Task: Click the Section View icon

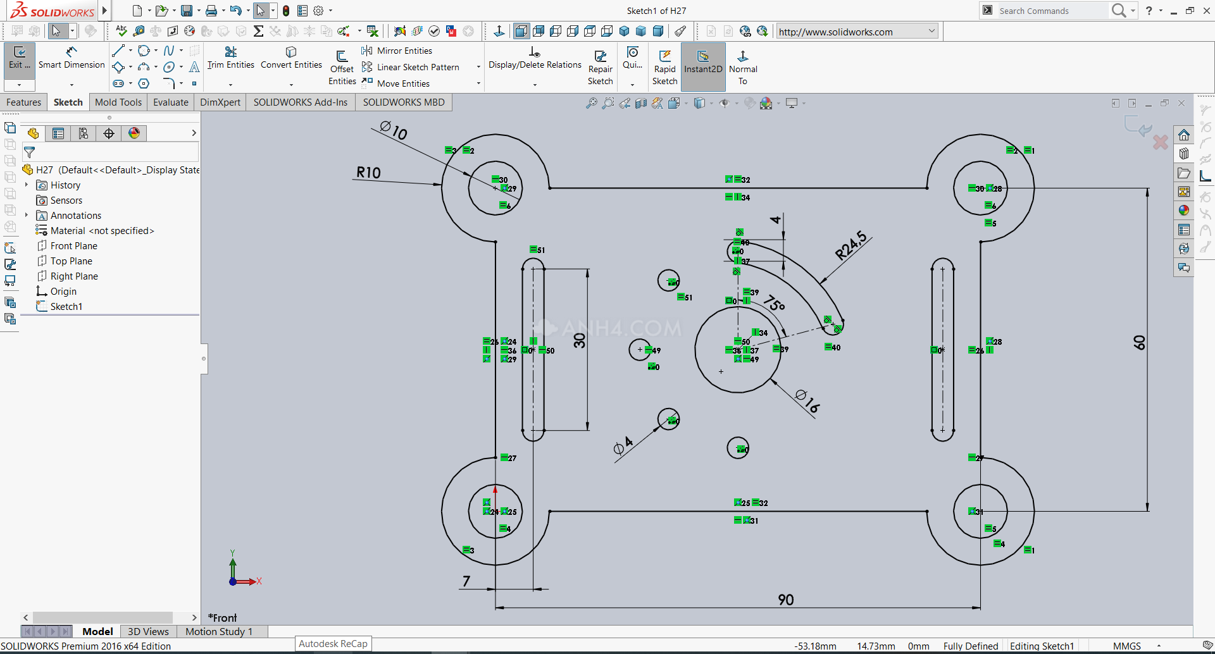Action: (640, 103)
